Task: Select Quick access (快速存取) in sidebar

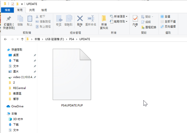Action: [x=17, y=50]
